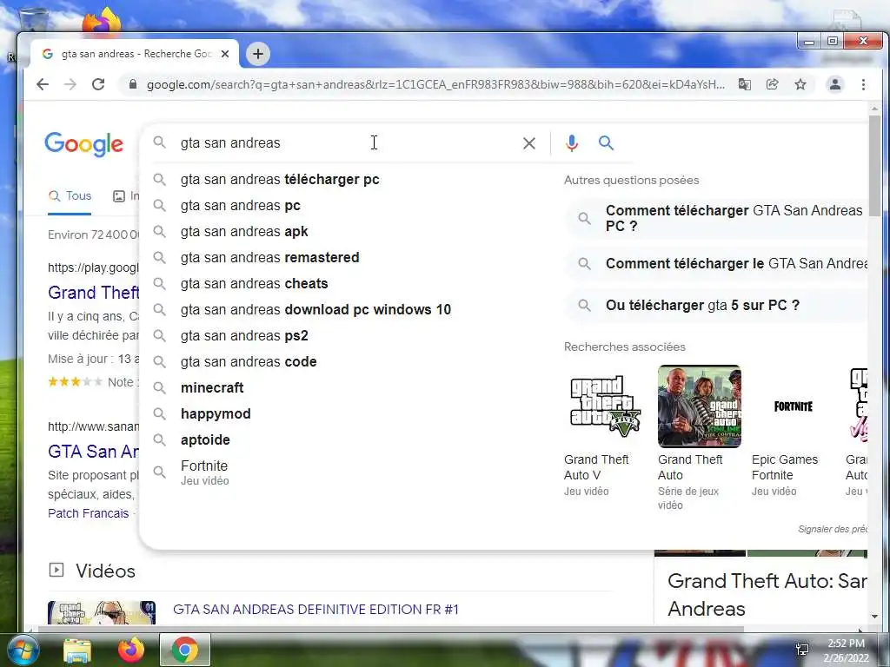
Task: View the site lock icon info
Action: [133, 84]
